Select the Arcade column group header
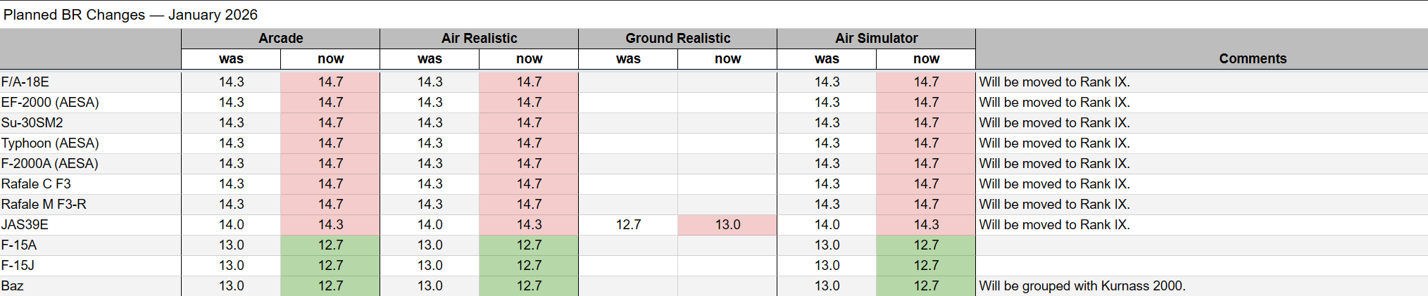The height and width of the screenshot is (296, 1428). (280, 38)
